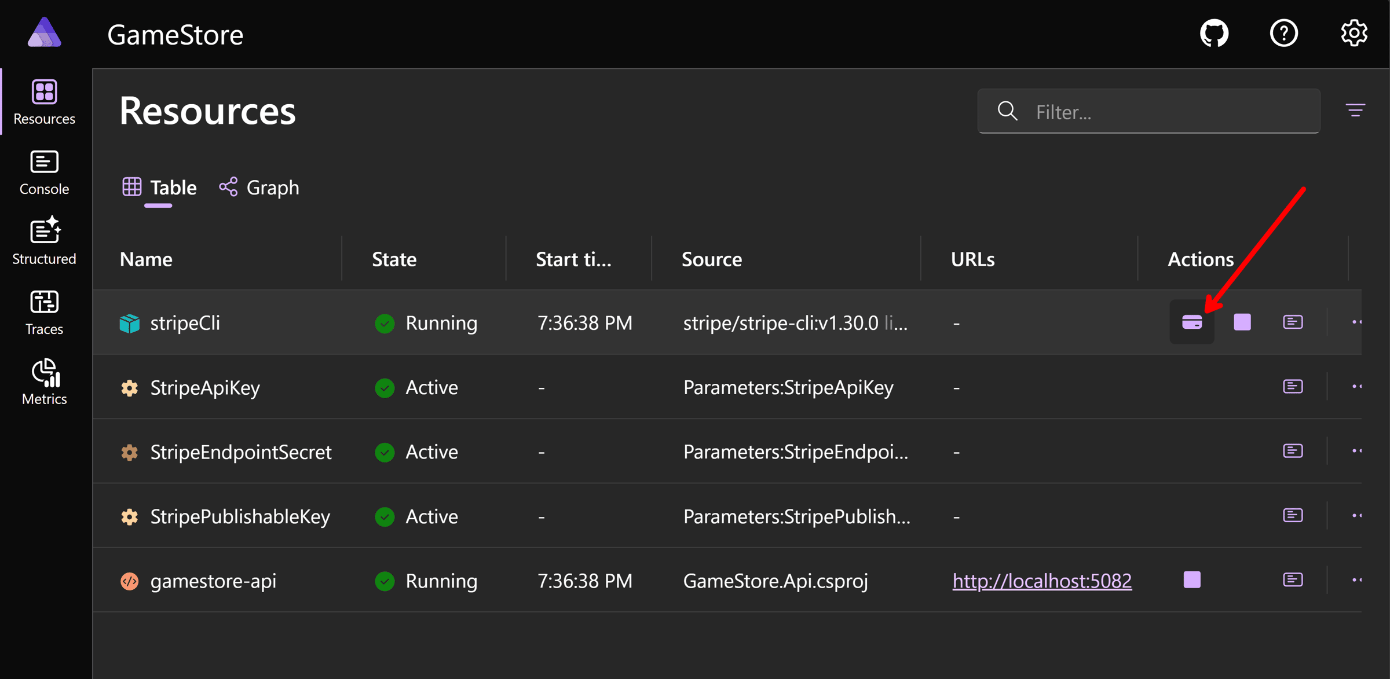This screenshot has width=1390, height=679.
Task: Click the StripeApiKey Active state
Action: (x=416, y=387)
